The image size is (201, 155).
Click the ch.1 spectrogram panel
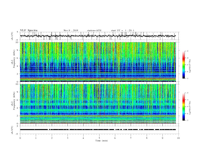98,62
